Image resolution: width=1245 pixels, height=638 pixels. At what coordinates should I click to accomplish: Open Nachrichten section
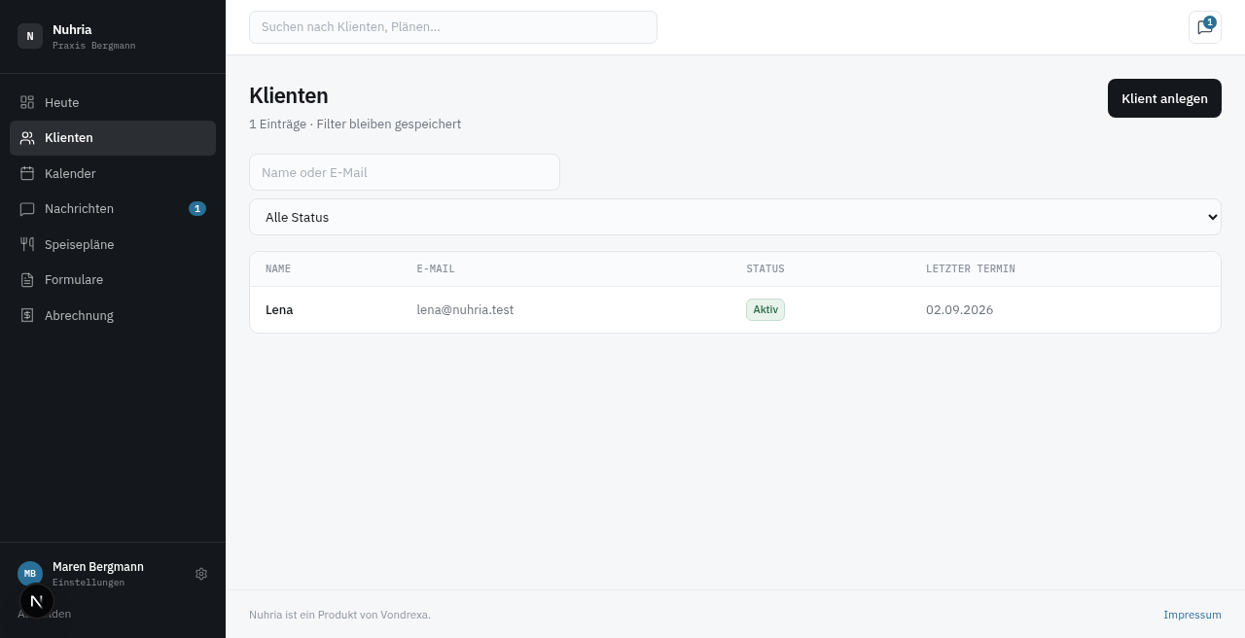coord(113,209)
